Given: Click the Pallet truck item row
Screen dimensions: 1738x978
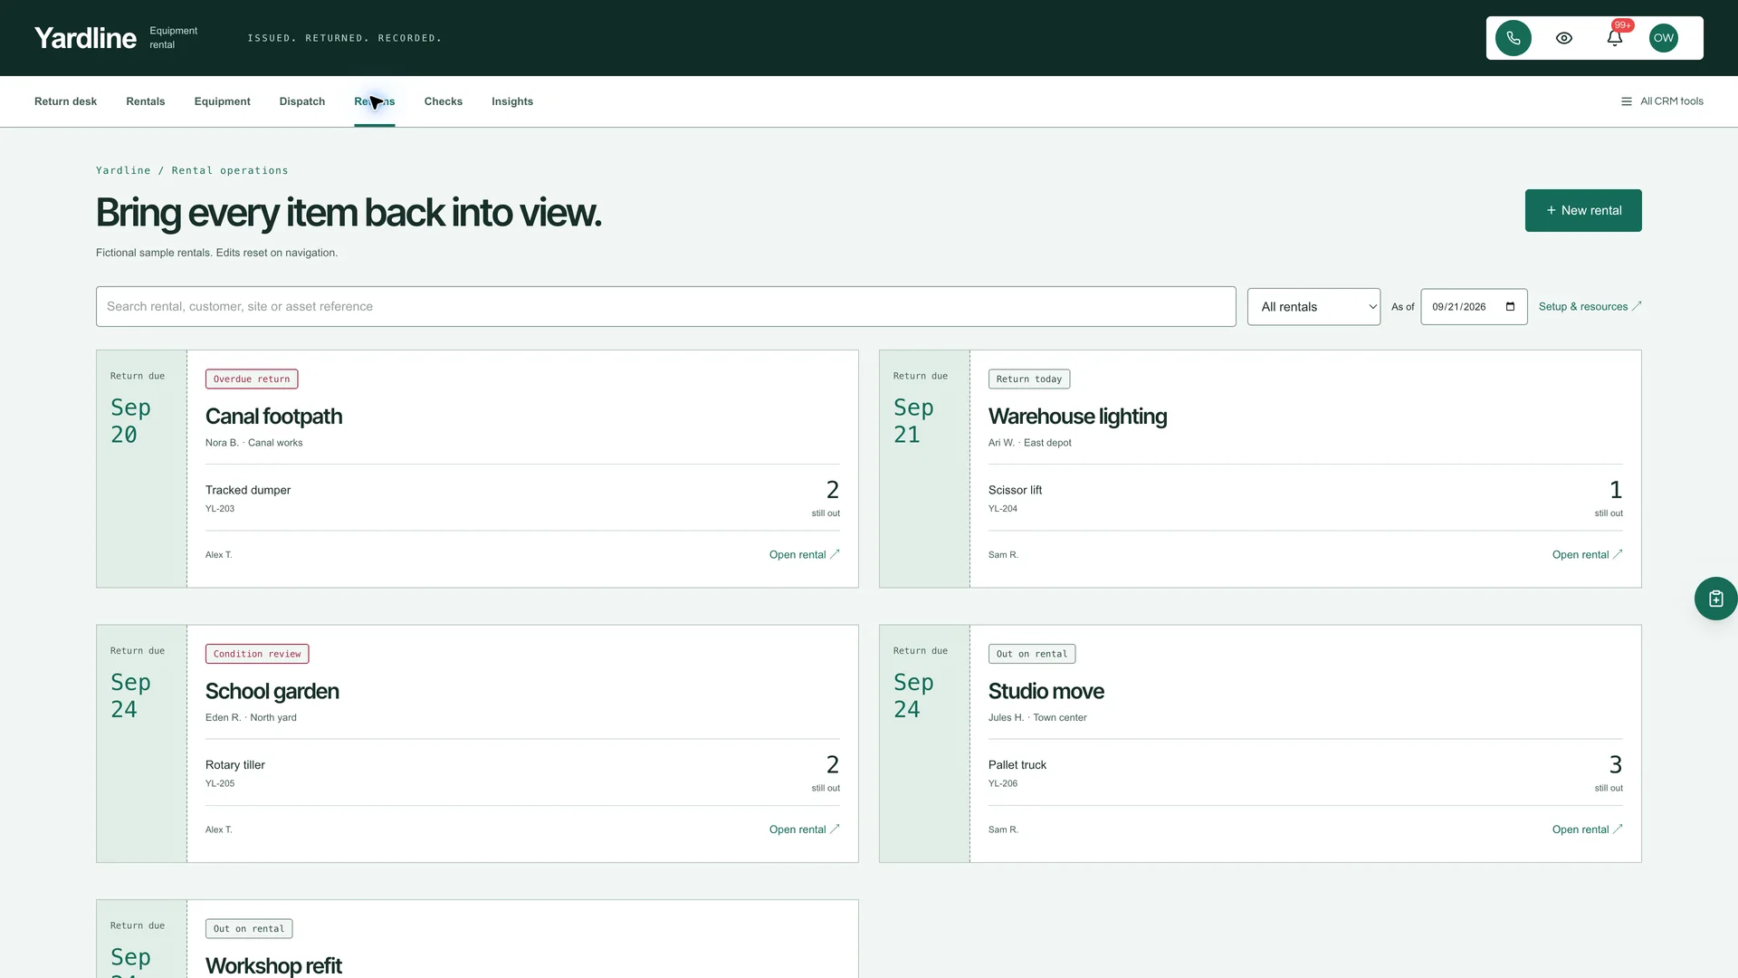Looking at the screenshot, I should [x=1305, y=772].
